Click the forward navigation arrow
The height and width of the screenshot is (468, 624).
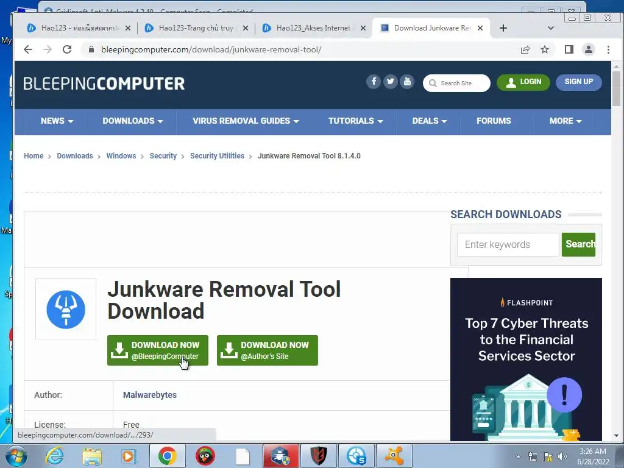[x=48, y=49]
